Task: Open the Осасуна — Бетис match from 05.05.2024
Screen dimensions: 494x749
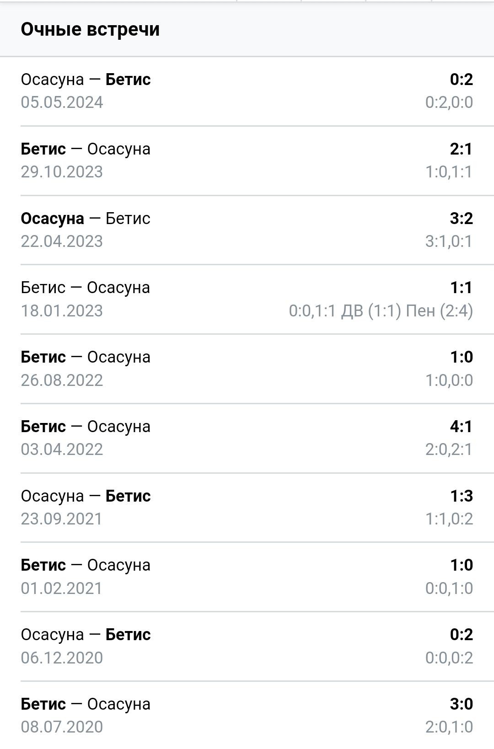Action: (x=247, y=91)
